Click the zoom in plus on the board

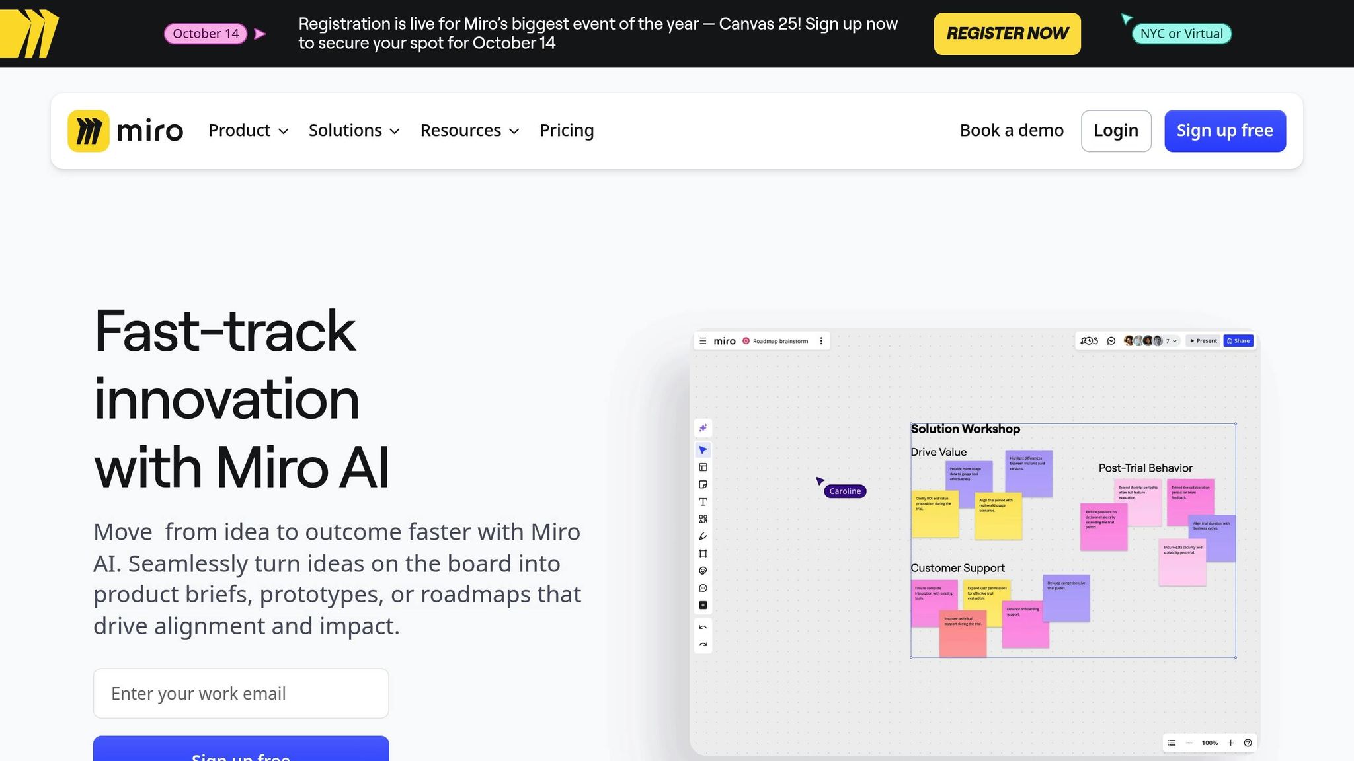click(1230, 743)
